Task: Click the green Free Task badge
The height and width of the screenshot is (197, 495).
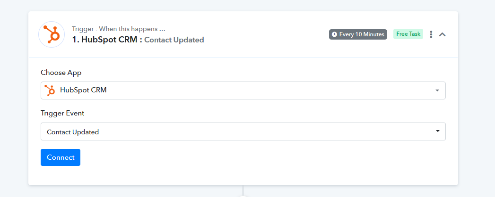Action: [x=408, y=34]
